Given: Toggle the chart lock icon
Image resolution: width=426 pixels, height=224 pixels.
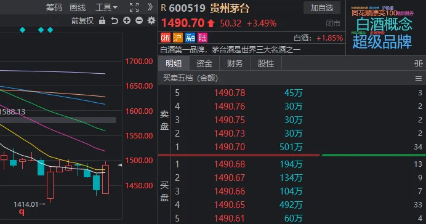Looking at the screenshot, I should coord(102,20).
